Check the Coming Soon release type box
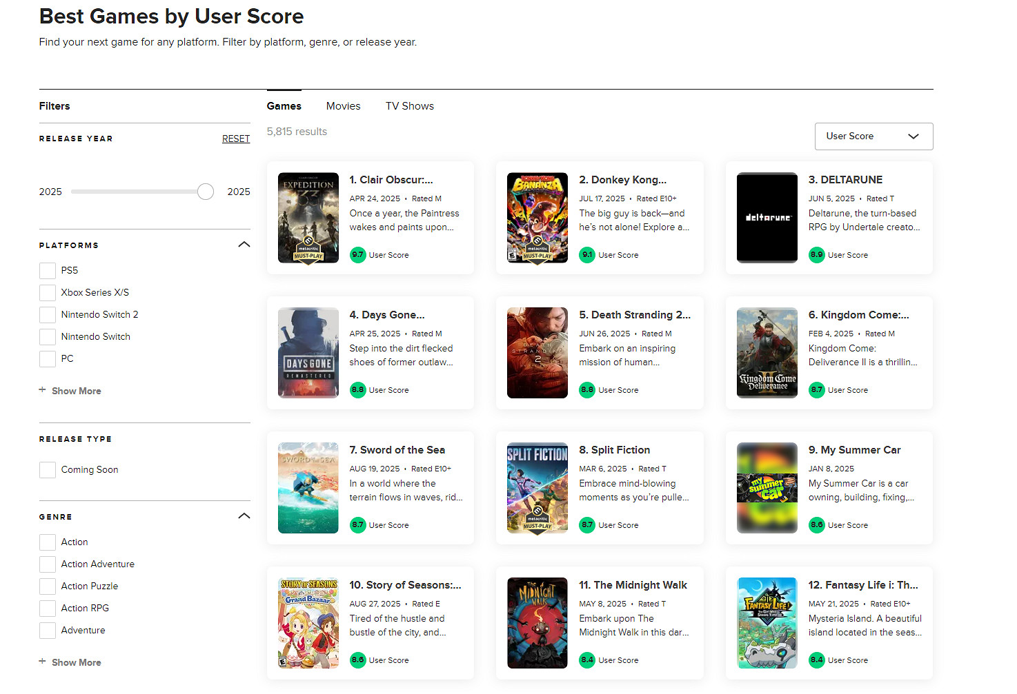The height and width of the screenshot is (694, 1017). (47, 469)
